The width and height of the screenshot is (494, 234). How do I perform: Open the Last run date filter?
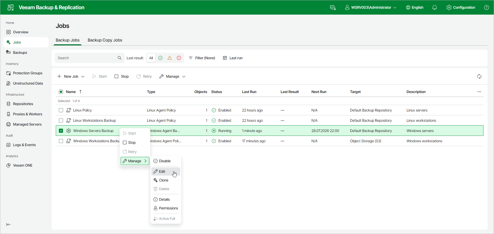tap(233, 58)
